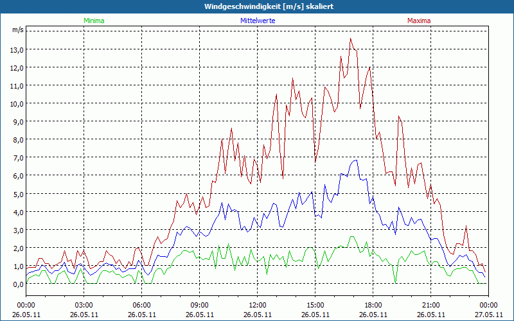The width and height of the screenshot is (514, 321).
Task: Click the '9,0' y-axis value
Action: coord(19,122)
